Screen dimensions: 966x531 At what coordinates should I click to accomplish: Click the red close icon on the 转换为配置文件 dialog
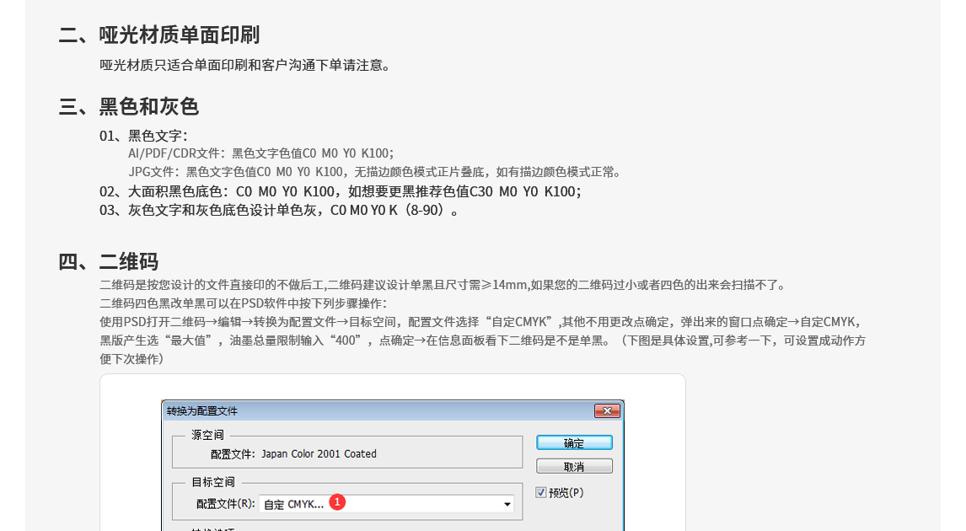click(608, 410)
